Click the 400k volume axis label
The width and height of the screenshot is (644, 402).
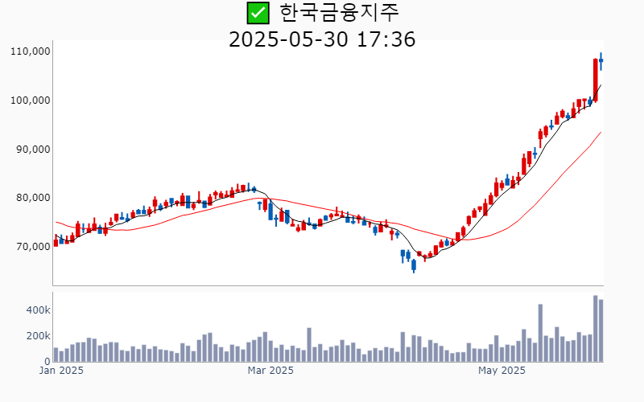[38, 310]
